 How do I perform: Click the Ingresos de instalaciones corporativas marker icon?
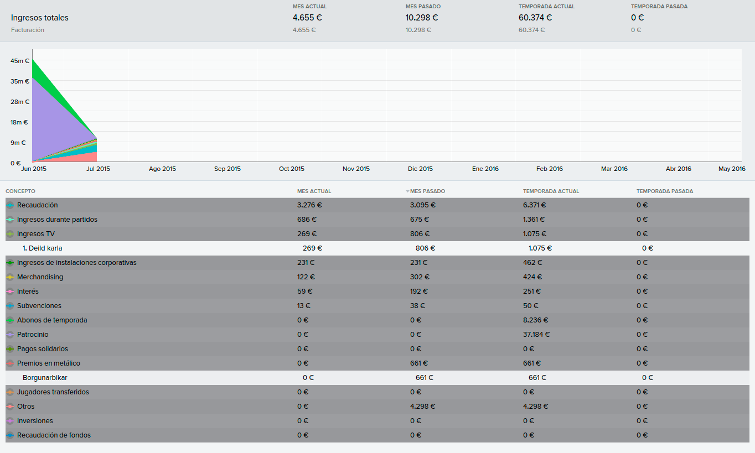[x=10, y=263]
